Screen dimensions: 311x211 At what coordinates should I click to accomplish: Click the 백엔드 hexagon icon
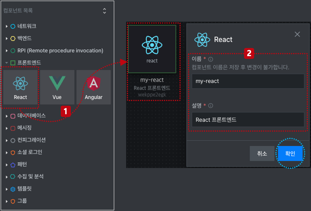(13, 38)
